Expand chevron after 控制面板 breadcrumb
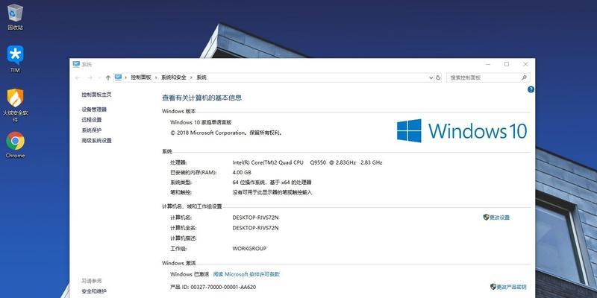This screenshot has width=597, height=298. [x=156, y=77]
